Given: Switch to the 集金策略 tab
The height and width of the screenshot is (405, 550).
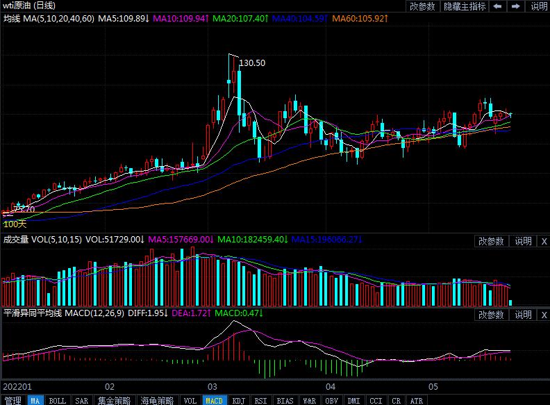Looking at the screenshot, I should (x=114, y=400).
